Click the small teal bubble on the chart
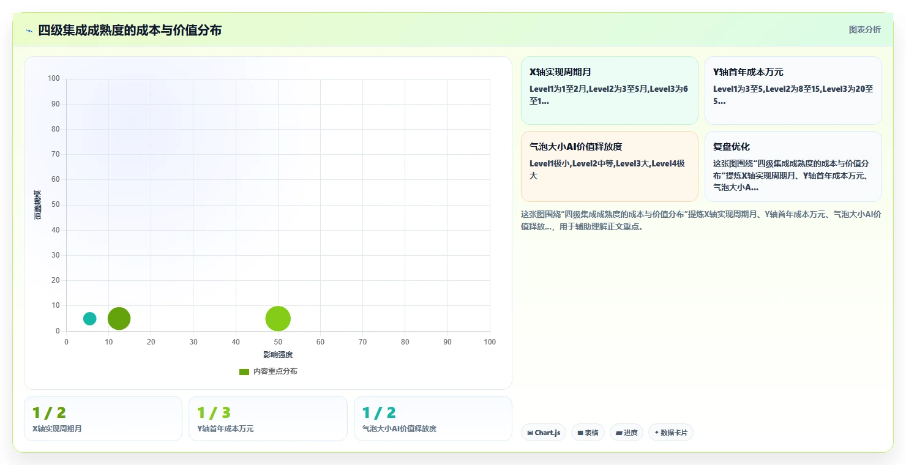906x465 pixels. pyautogui.click(x=89, y=318)
